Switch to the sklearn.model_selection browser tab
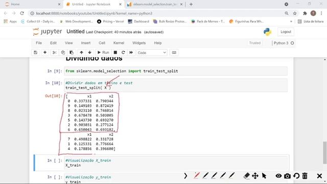The width and height of the screenshot is (327, 184). point(155,4)
